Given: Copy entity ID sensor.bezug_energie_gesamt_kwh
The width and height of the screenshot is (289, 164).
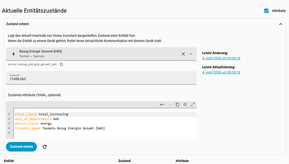Looking at the screenshot, I should pos(62,64).
